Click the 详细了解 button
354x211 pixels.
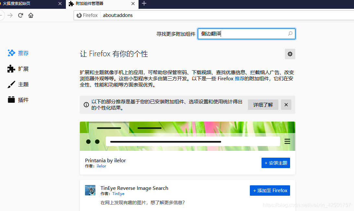point(263,105)
